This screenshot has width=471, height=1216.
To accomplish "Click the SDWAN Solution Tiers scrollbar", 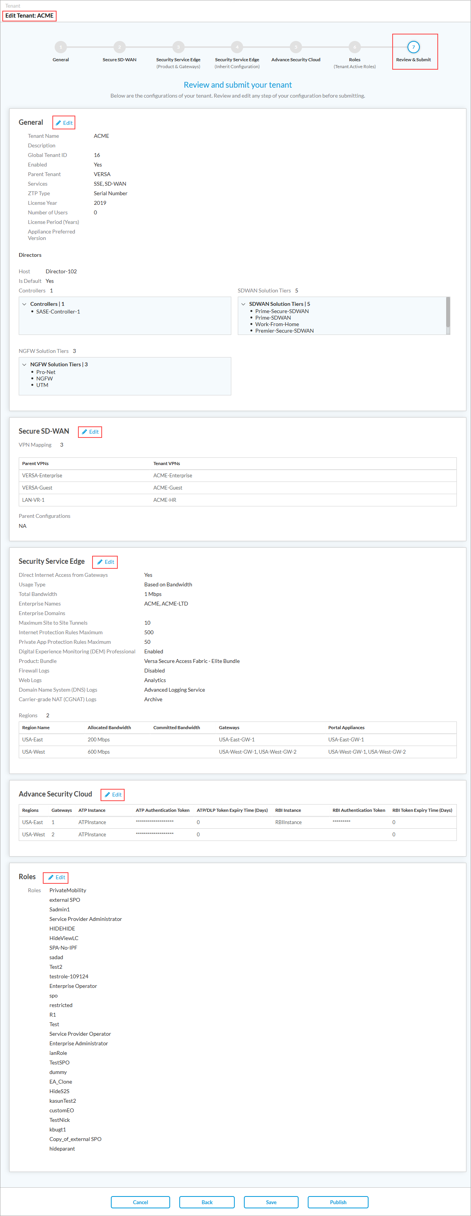I will [448, 312].
